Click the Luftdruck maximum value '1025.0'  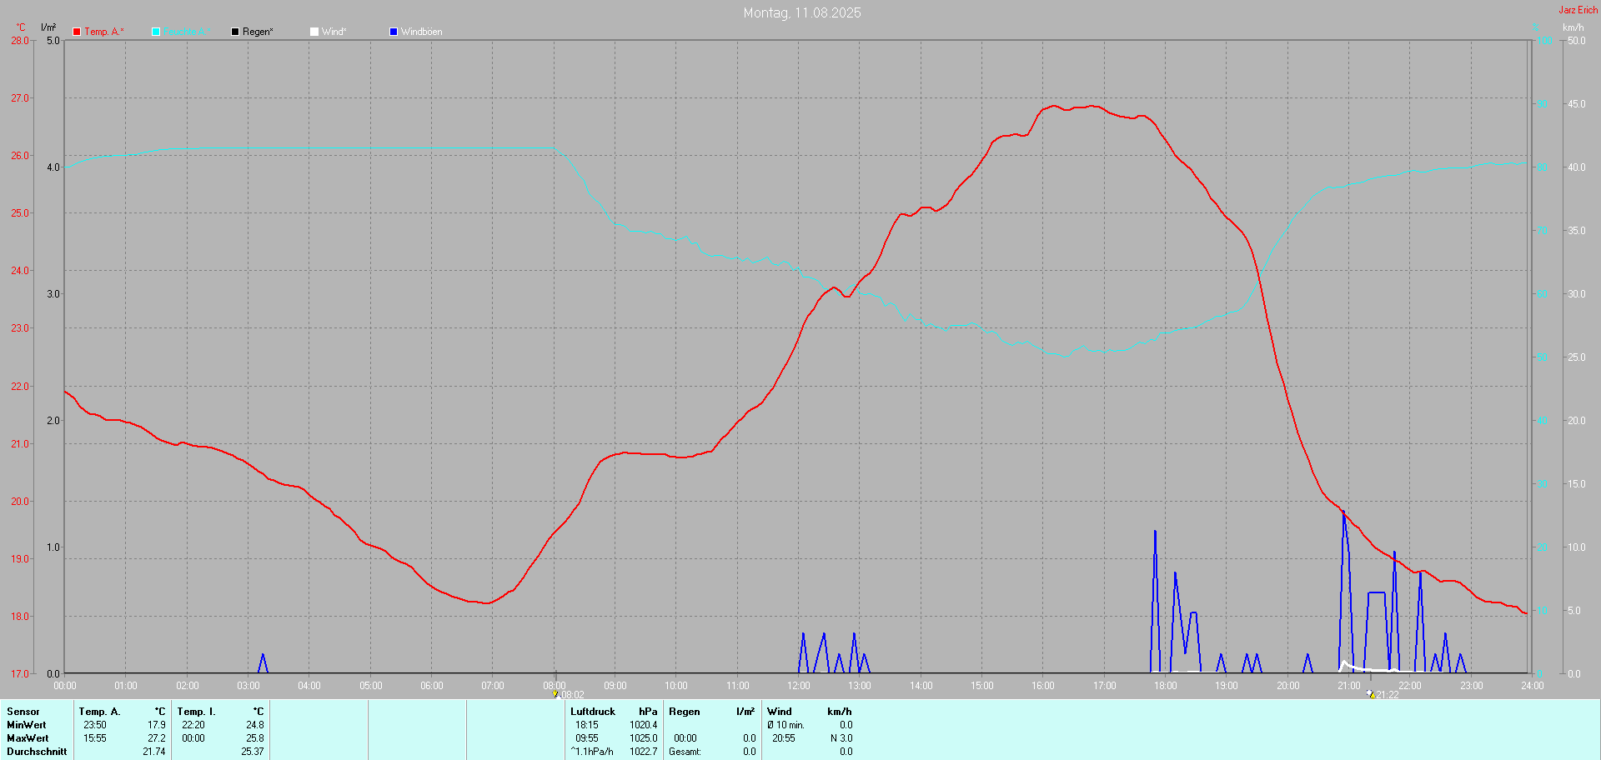[644, 738]
